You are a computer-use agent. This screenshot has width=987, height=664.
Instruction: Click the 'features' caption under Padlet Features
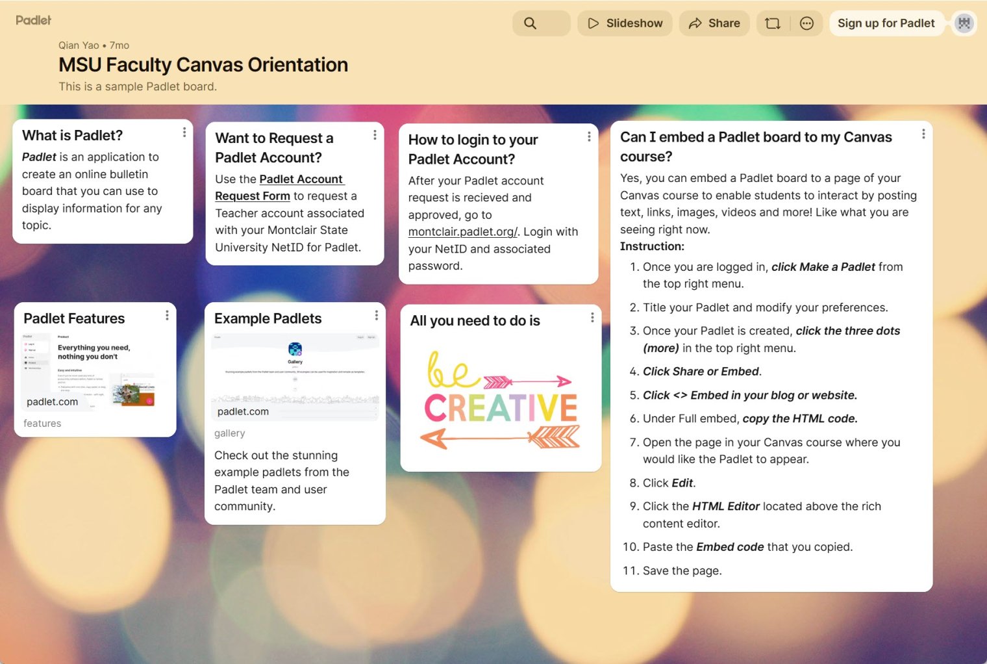pos(42,424)
